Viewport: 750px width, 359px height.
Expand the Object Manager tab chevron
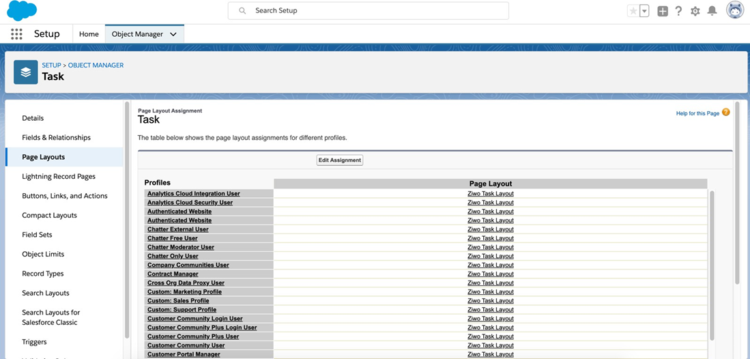(x=173, y=34)
